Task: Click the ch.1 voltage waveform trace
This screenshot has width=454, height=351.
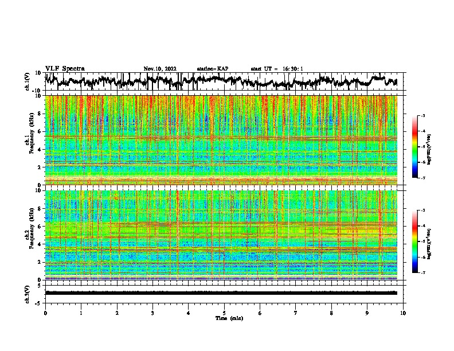Action: 221,81
